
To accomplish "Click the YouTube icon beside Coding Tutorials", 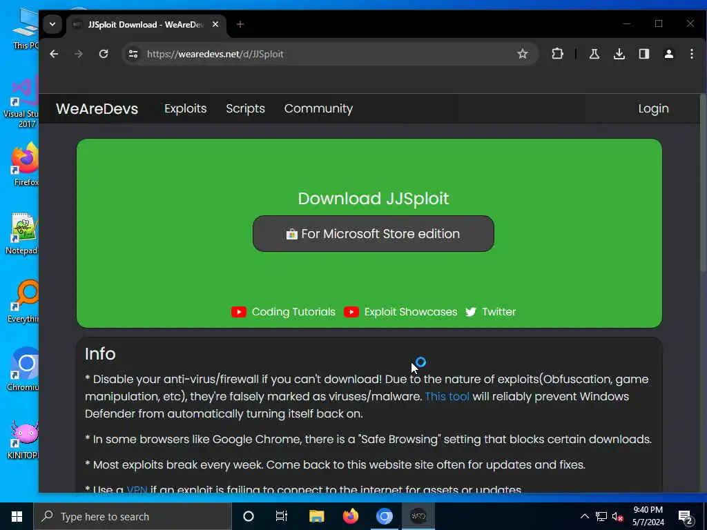I will pyautogui.click(x=238, y=312).
